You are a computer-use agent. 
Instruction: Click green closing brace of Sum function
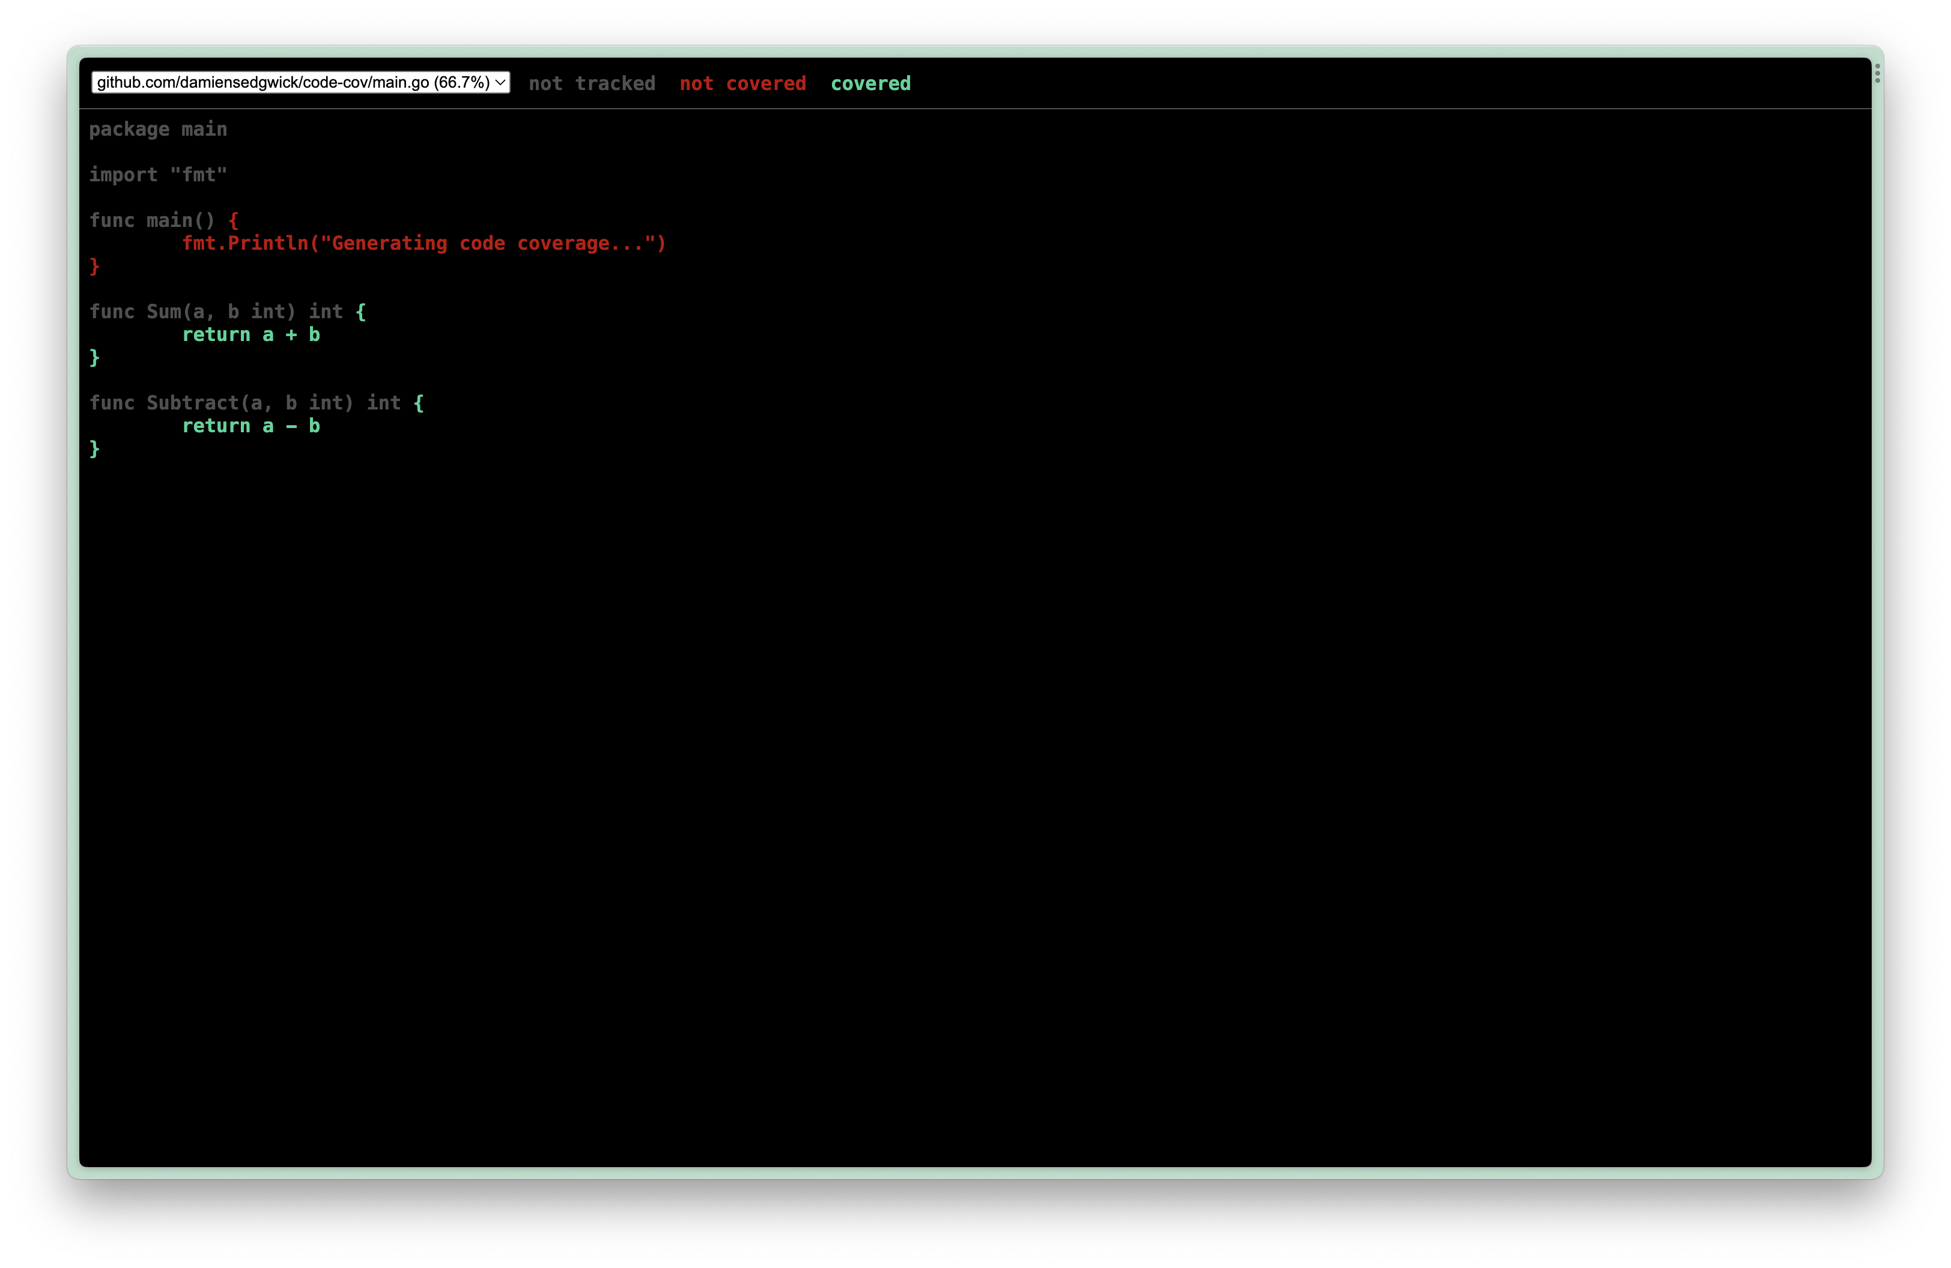(x=94, y=358)
